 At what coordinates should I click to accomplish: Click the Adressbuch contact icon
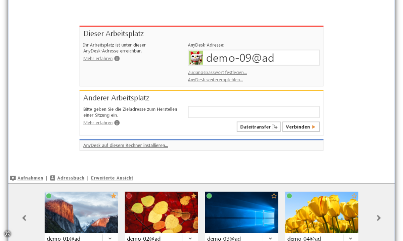[x=52, y=178]
